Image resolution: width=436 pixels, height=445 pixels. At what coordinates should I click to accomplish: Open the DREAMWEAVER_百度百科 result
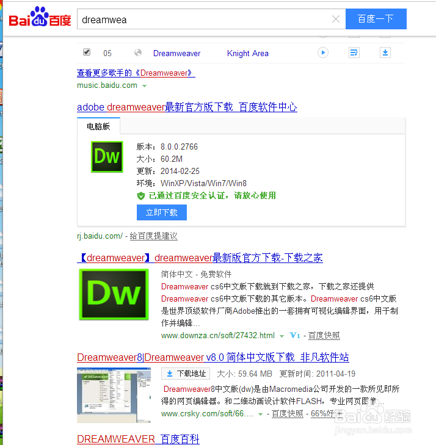click(138, 439)
